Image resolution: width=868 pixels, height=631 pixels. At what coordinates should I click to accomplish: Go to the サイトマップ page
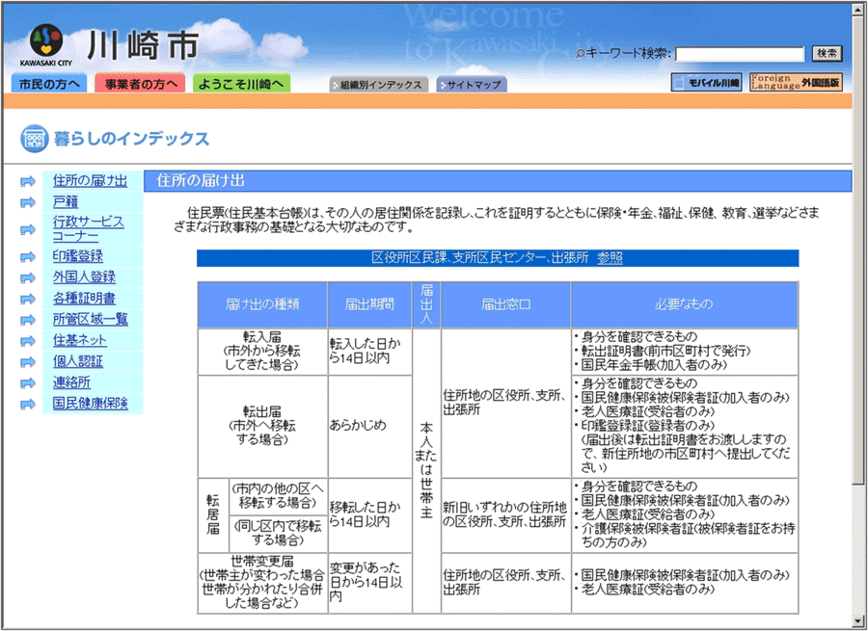[472, 85]
